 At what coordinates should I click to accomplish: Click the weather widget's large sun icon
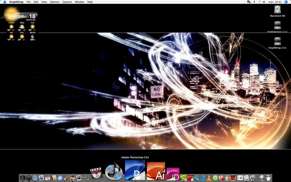tap(11, 14)
